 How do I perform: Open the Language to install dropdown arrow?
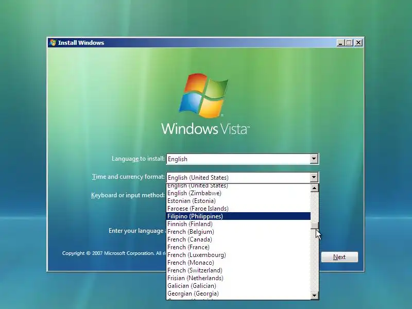pyautogui.click(x=314, y=159)
